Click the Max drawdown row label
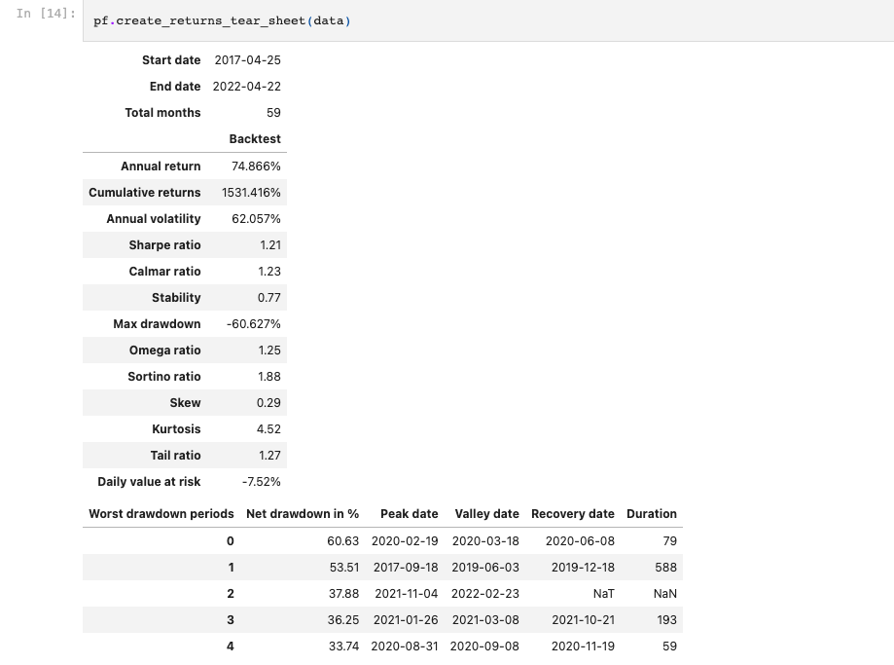Screen dimensions: 894x665 point(157,323)
